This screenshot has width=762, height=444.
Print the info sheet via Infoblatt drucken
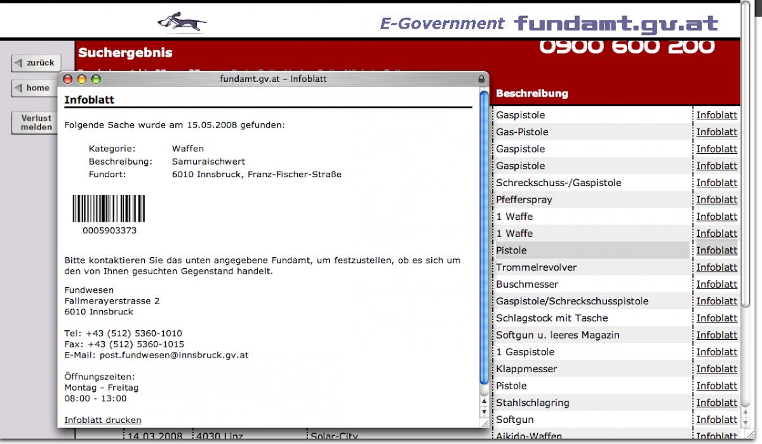point(103,420)
